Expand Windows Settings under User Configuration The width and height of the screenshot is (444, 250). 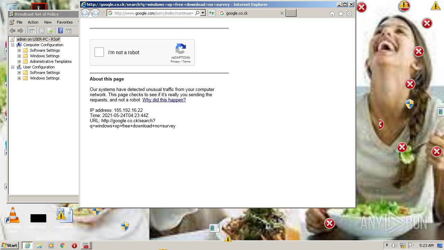coord(19,78)
